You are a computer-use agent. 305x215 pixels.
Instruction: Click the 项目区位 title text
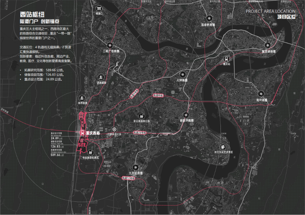pyautogui.click(x=286, y=17)
